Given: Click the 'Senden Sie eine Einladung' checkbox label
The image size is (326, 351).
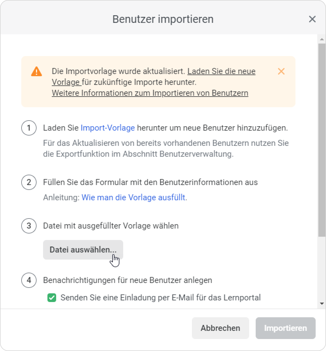Looking at the screenshot, I should 160,298.
